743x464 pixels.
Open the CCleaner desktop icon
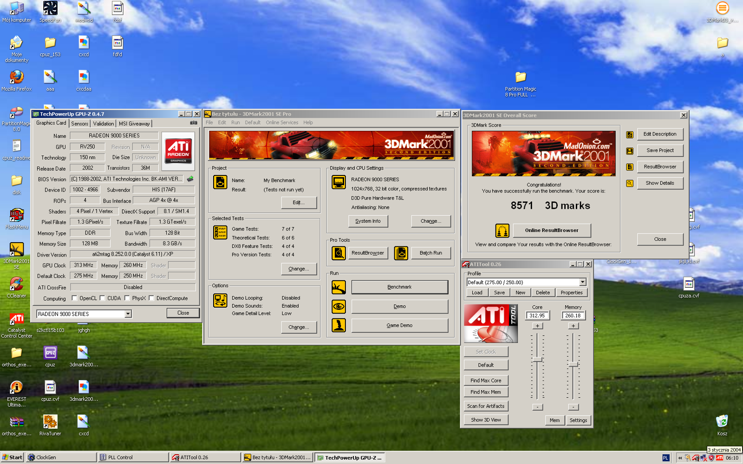click(x=17, y=287)
